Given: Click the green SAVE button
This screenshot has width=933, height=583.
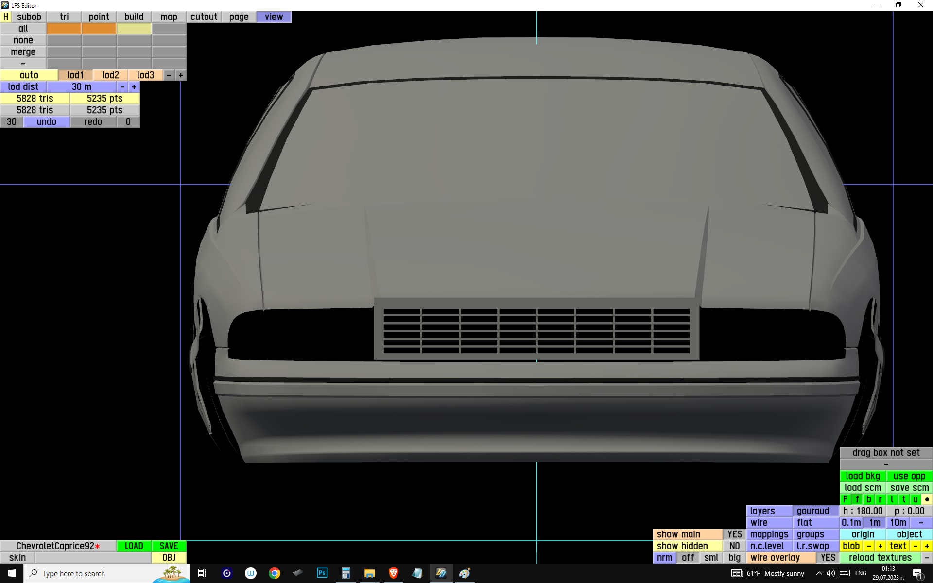Looking at the screenshot, I should coord(169,546).
